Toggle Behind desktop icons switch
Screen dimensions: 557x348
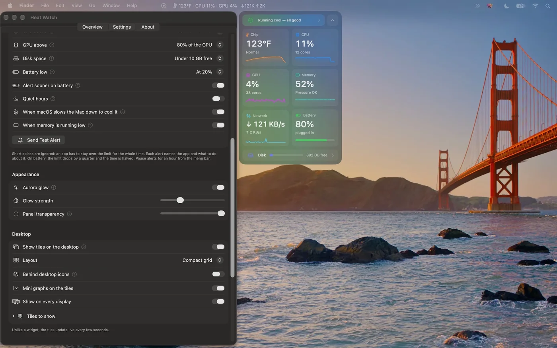[218, 274]
